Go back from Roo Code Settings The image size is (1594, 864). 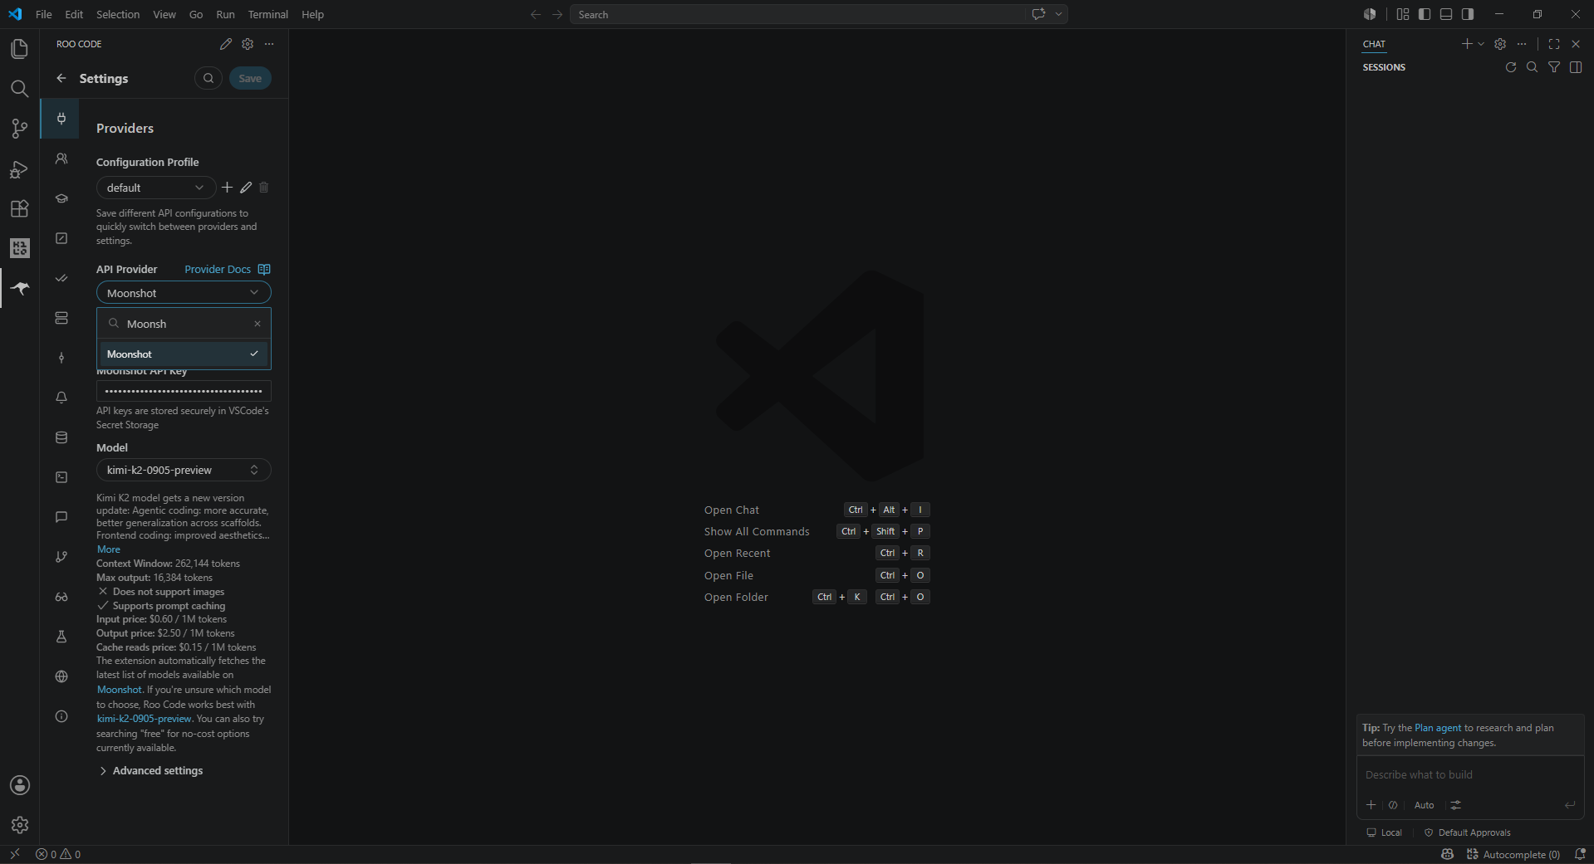pos(61,78)
